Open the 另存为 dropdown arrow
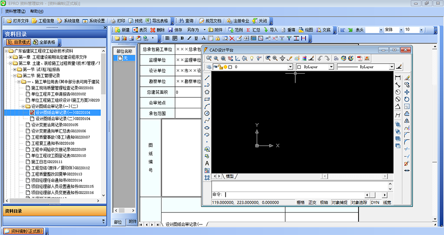The width and height of the screenshot is (444, 235). coord(205,30)
